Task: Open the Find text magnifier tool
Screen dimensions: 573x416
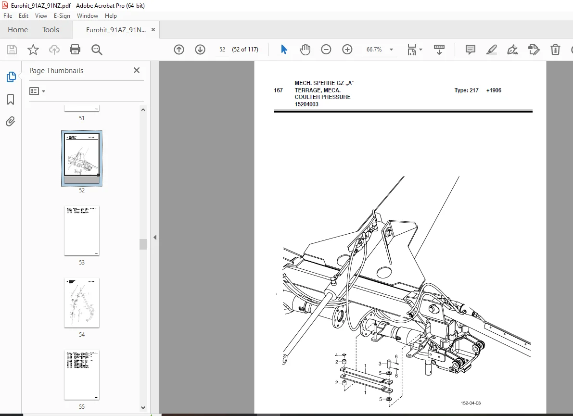Action: [97, 50]
